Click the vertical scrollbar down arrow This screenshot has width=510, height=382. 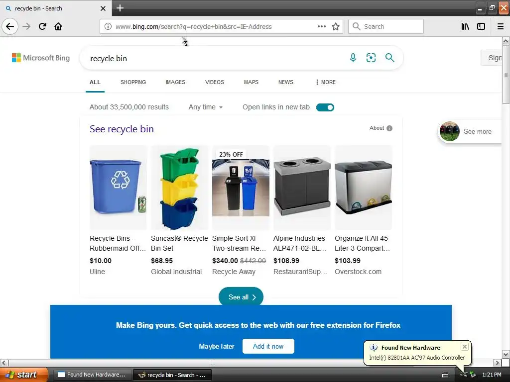506,354
